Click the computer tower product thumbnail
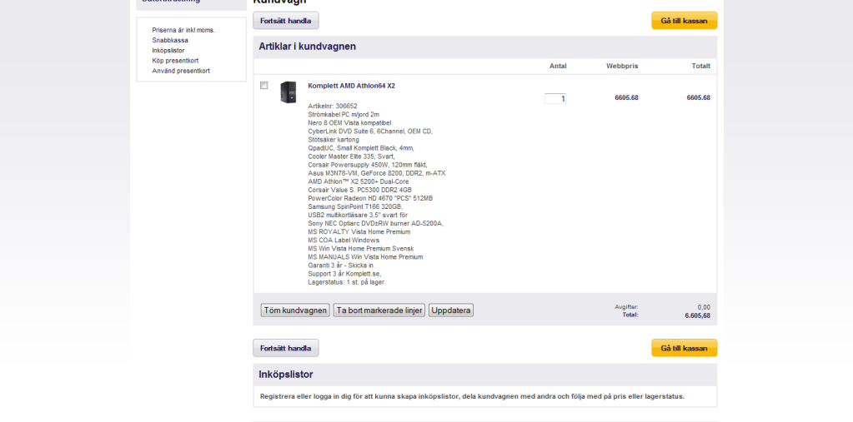This screenshot has width=853, height=422. (x=289, y=92)
